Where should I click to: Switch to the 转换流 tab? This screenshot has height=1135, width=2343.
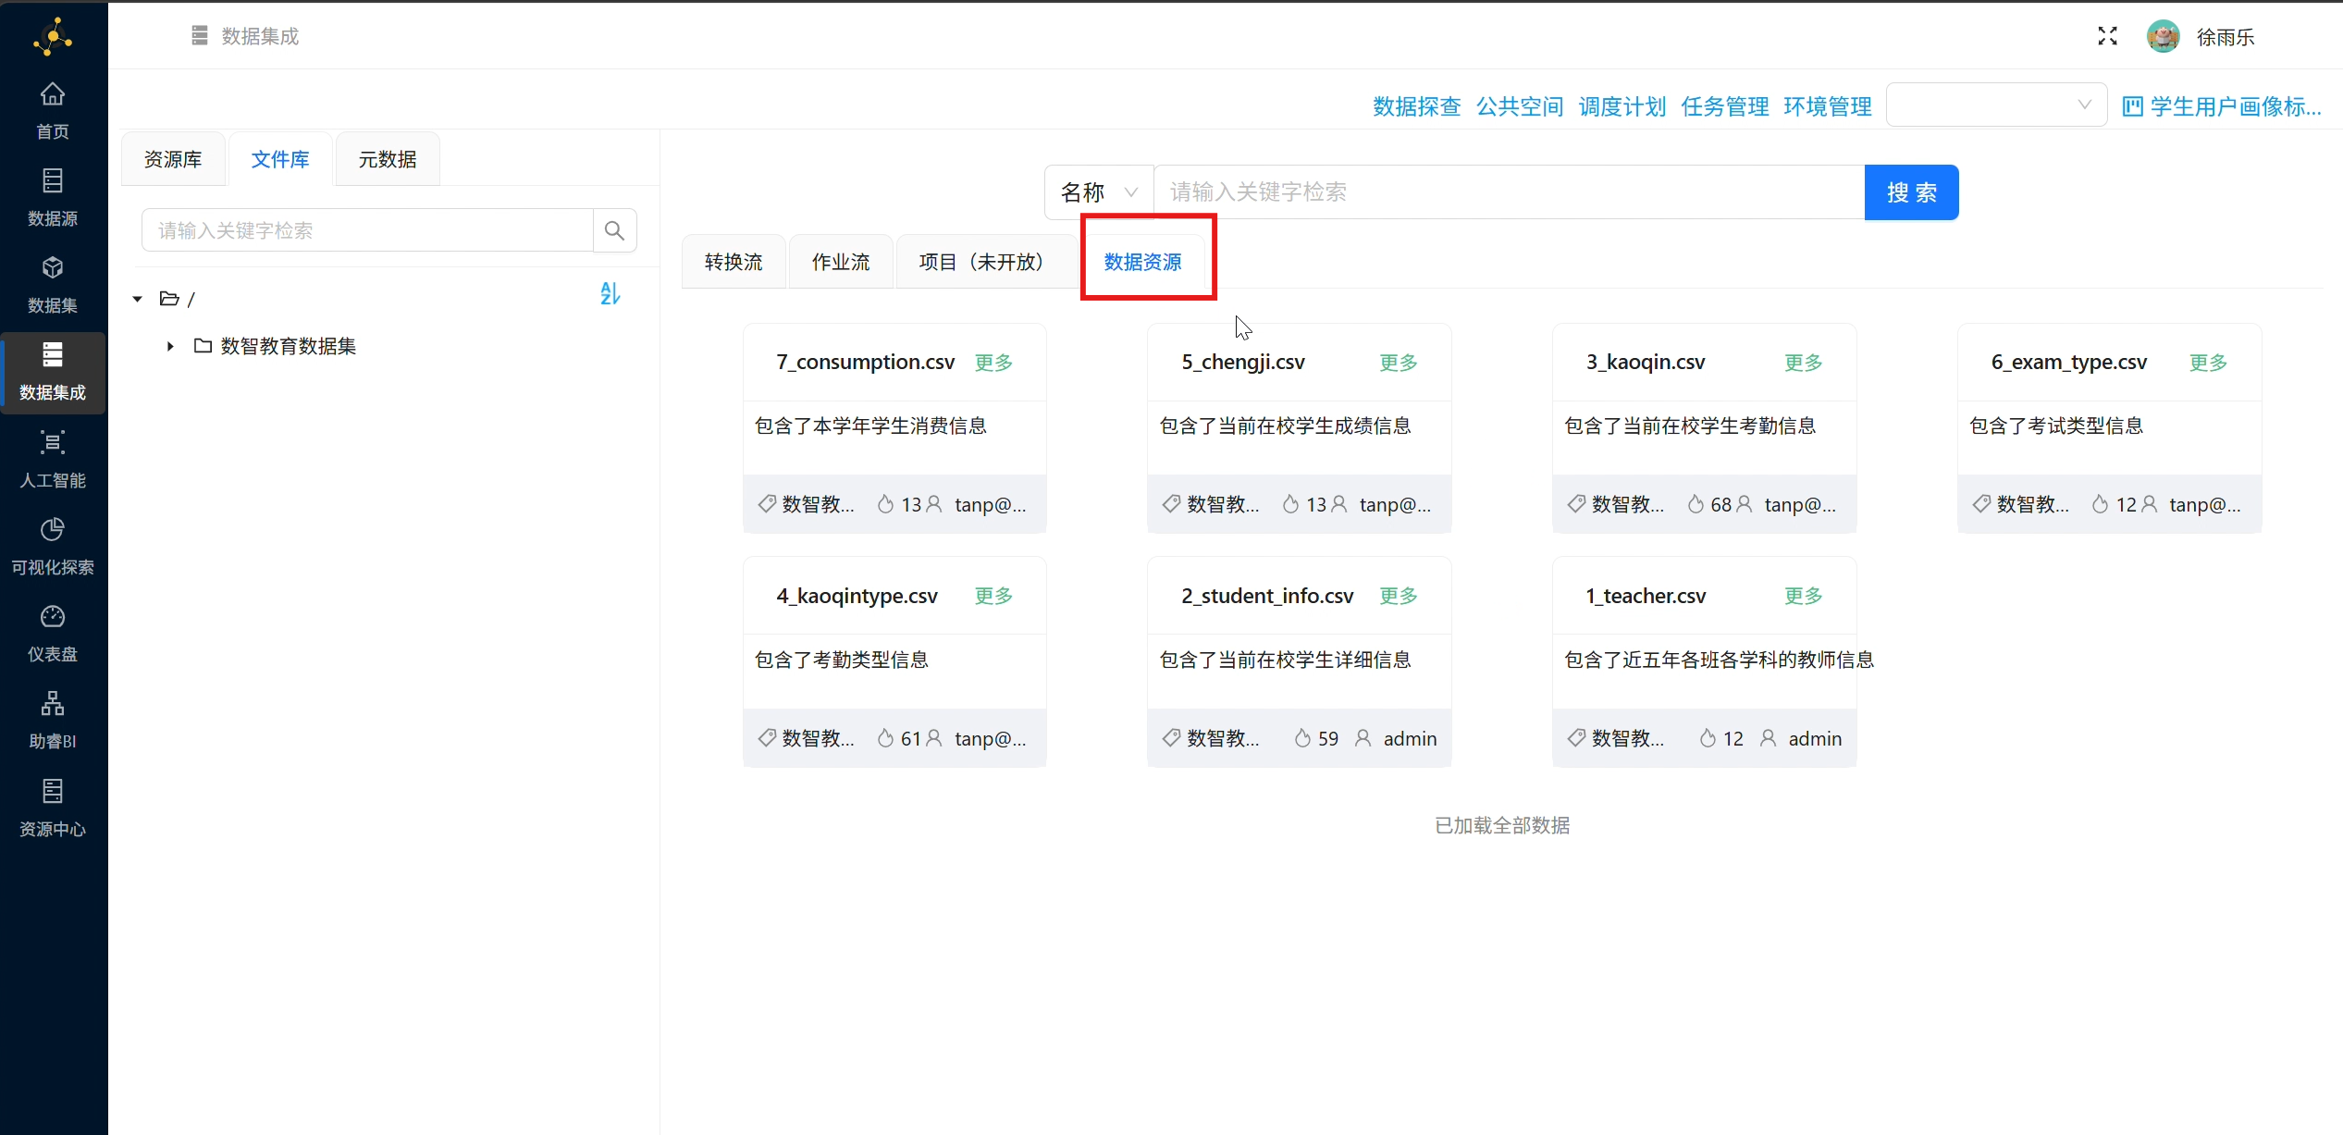[734, 262]
